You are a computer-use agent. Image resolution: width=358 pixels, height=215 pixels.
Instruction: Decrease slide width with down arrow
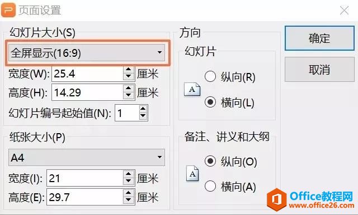click(x=129, y=77)
